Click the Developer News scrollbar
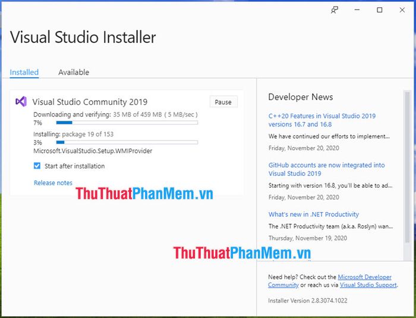Viewport: 416px width, 318px height. [x=407, y=167]
